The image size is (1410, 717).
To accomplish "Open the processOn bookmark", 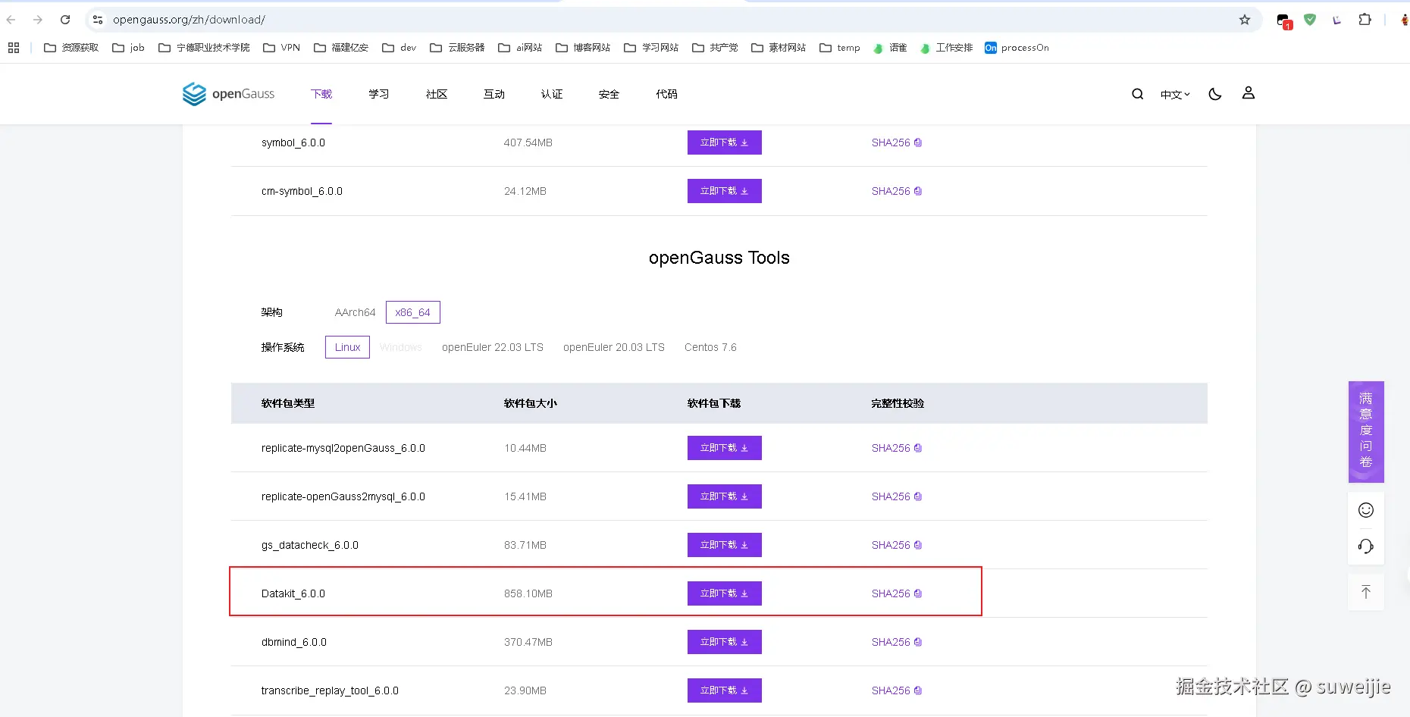I will coord(1017,48).
